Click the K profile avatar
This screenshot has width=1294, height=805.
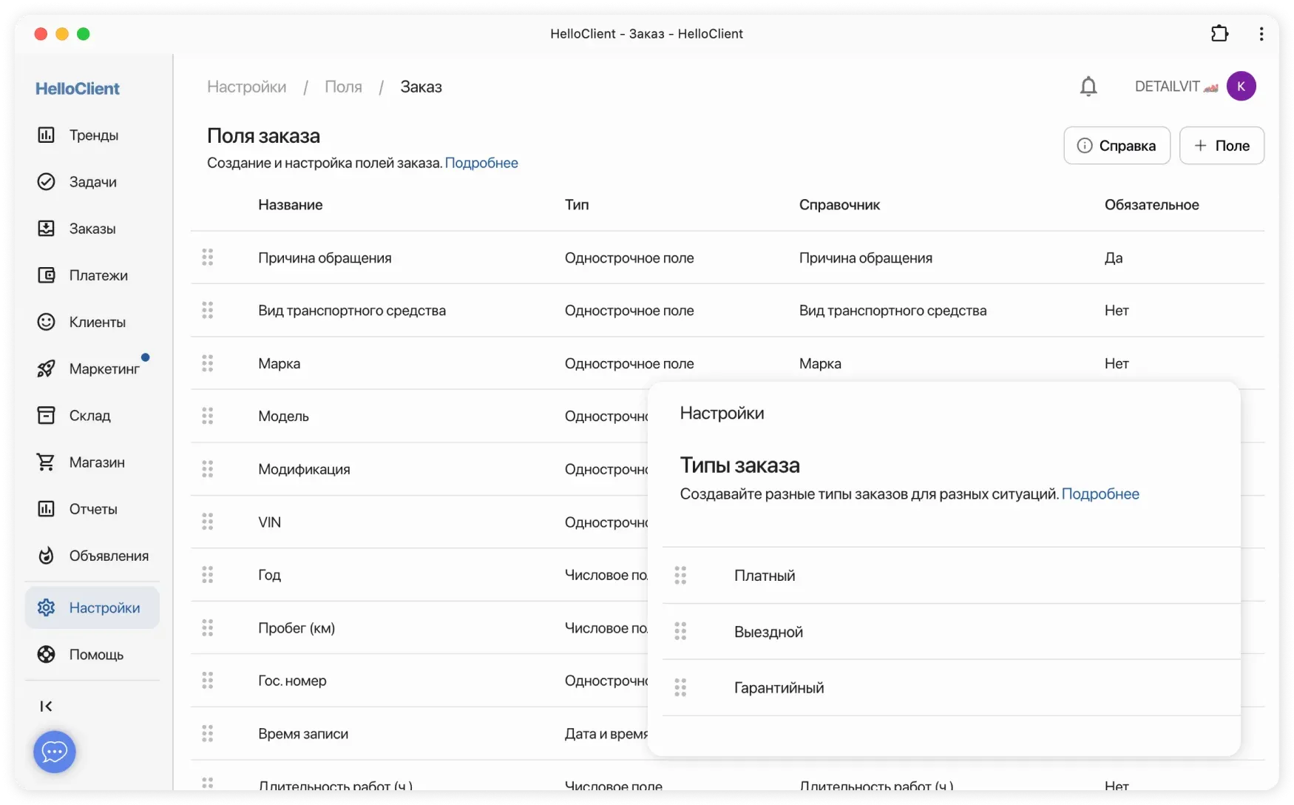point(1242,86)
